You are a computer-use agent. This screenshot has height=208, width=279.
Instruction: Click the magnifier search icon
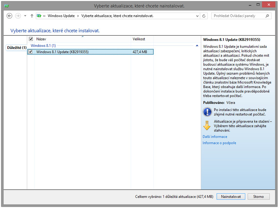click(x=267, y=16)
